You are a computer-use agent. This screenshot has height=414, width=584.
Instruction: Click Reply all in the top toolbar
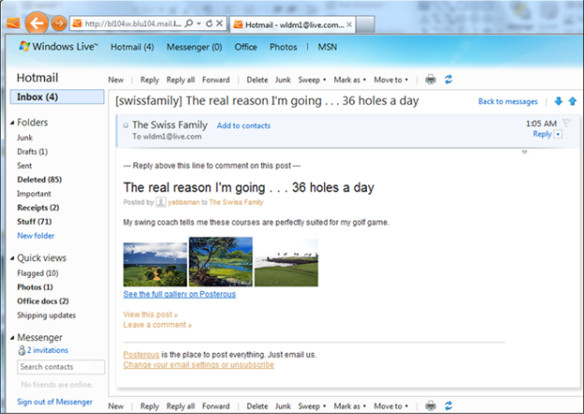click(180, 80)
